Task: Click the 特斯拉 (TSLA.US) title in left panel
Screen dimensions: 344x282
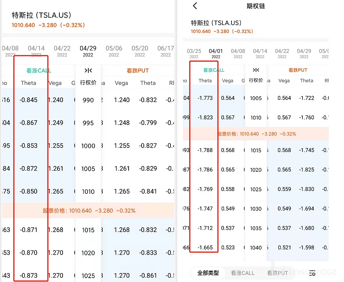Action: [41, 15]
